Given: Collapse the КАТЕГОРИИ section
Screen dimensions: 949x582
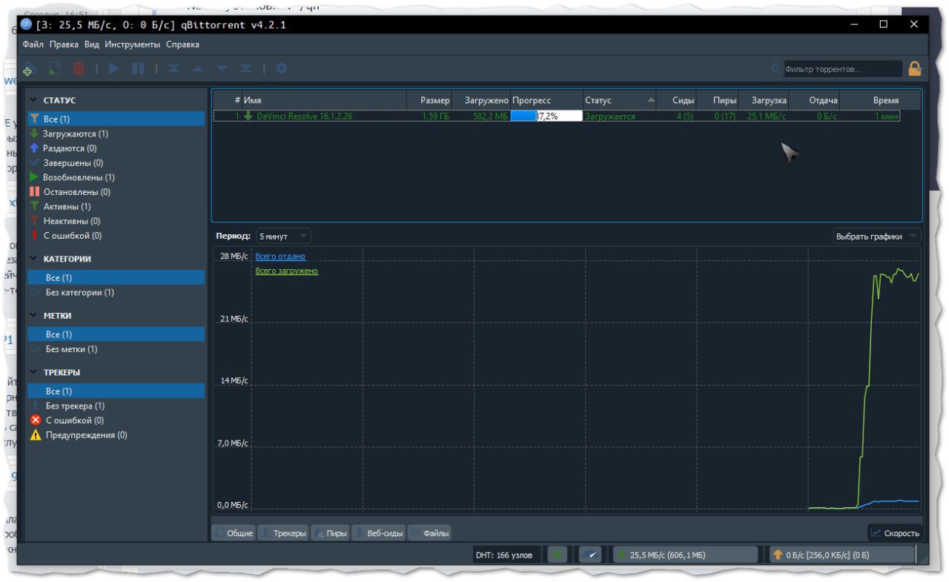Looking at the screenshot, I should [x=33, y=259].
